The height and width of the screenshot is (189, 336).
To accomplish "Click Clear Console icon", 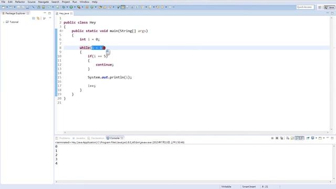I will pyautogui.click(x=288, y=138).
